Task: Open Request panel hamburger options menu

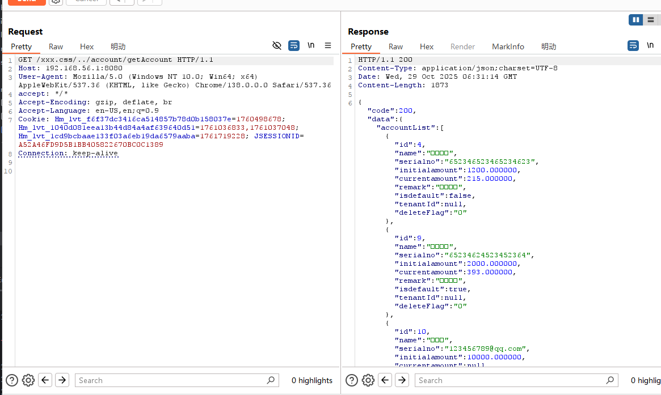Action: pos(328,45)
